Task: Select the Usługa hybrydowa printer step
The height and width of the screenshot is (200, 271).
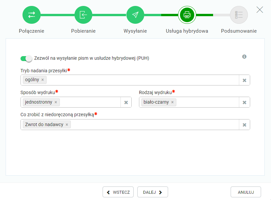Action: tap(187, 15)
